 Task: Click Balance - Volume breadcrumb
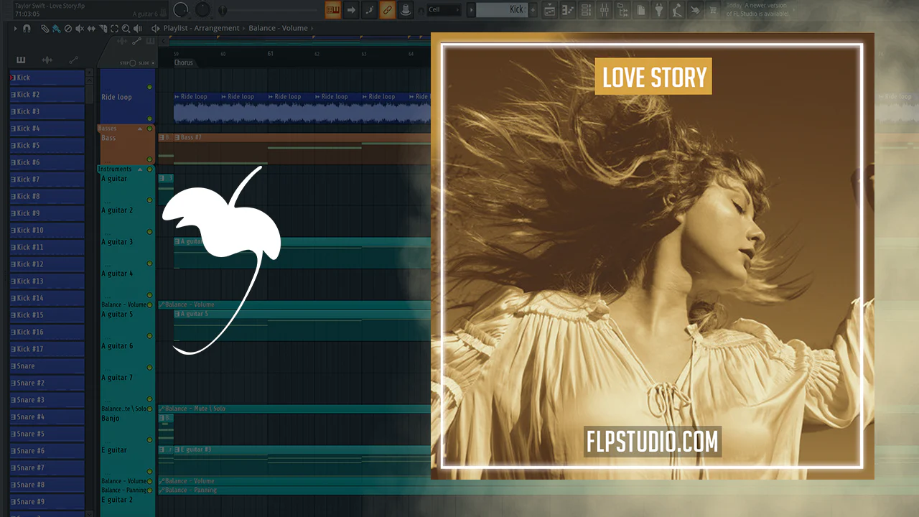[278, 29]
